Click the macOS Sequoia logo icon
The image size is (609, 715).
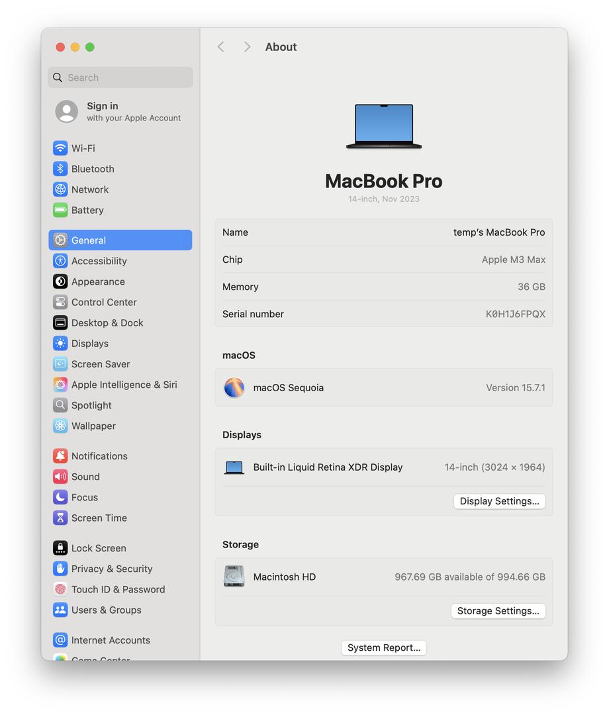[x=234, y=387]
